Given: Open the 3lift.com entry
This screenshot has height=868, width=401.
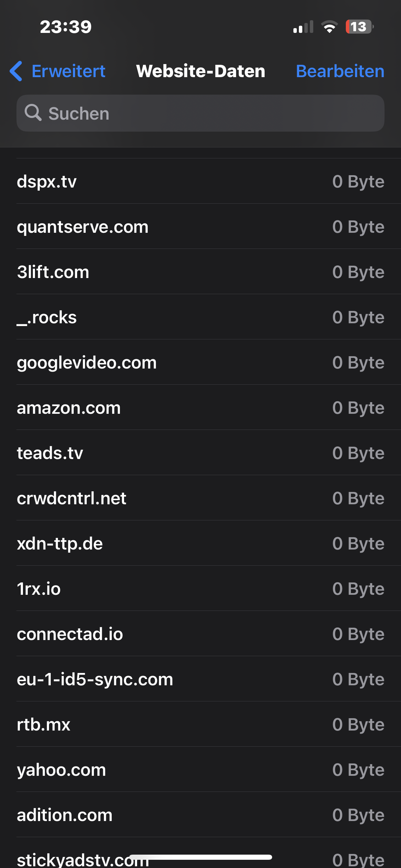Looking at the screenshot, I should pyautogui.click(x=200, y=272).
